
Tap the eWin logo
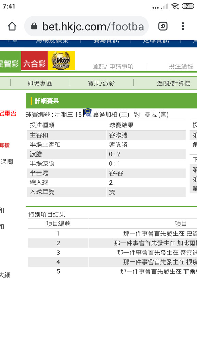62,61
